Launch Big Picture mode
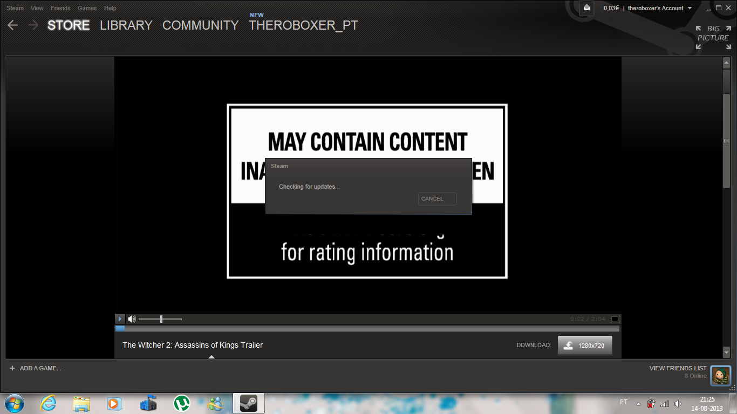This screenshot has width=737, height=414. pos(713,37)
